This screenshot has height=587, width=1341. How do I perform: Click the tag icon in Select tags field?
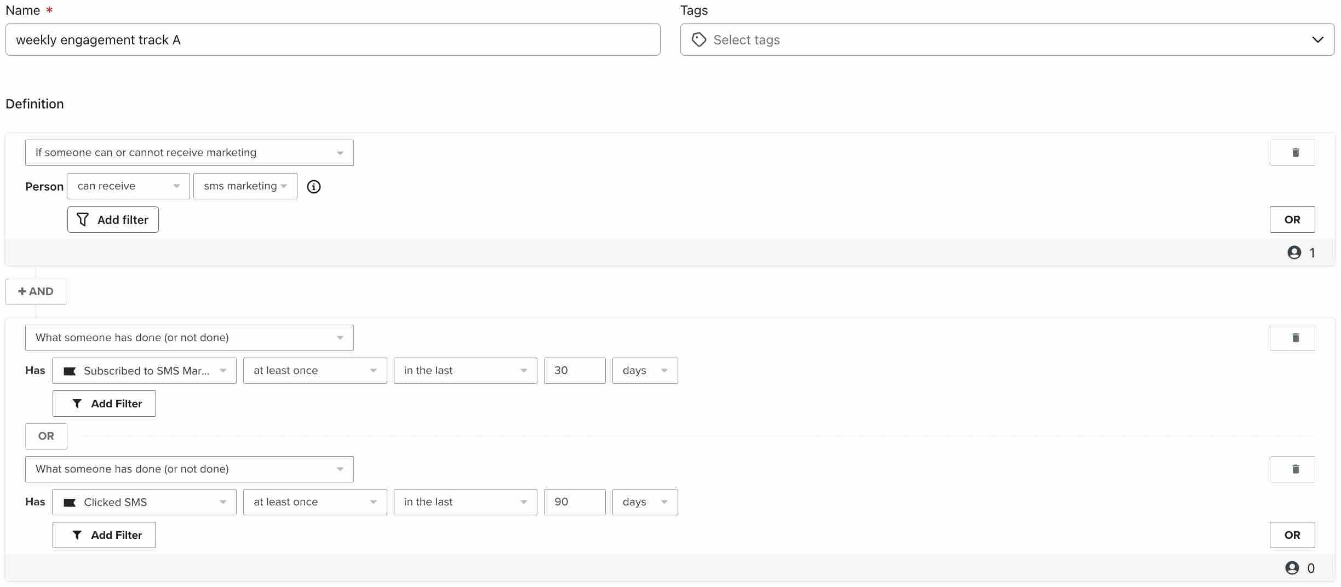[x=698, y=39]
